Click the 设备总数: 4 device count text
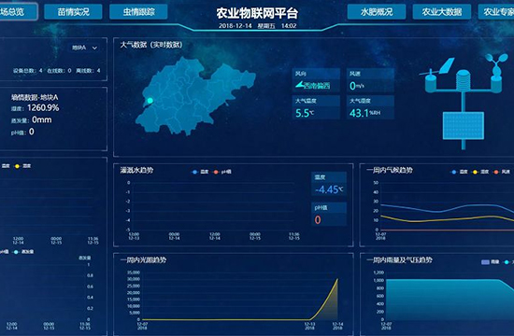Viewport: 514px width, 336px height. pyautogui.click(x=27, y=70)
